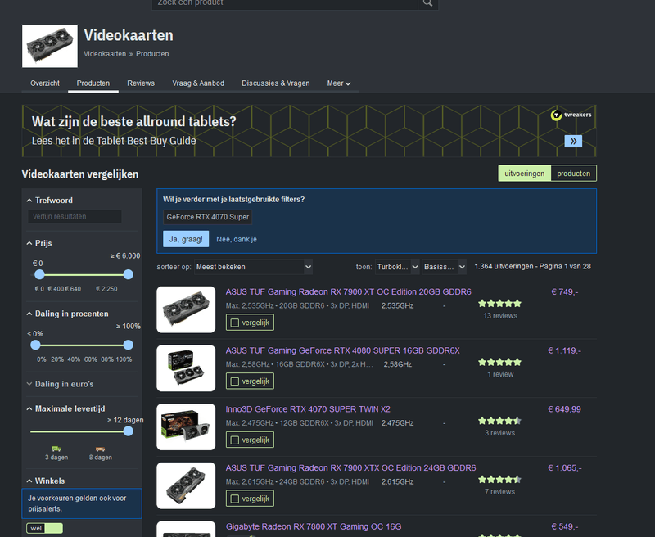Open the Meer menu

point(339,83)
